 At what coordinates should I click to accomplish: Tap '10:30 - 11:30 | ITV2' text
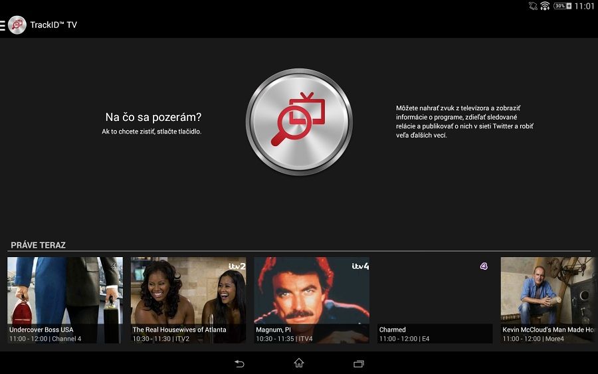point(161,339)
